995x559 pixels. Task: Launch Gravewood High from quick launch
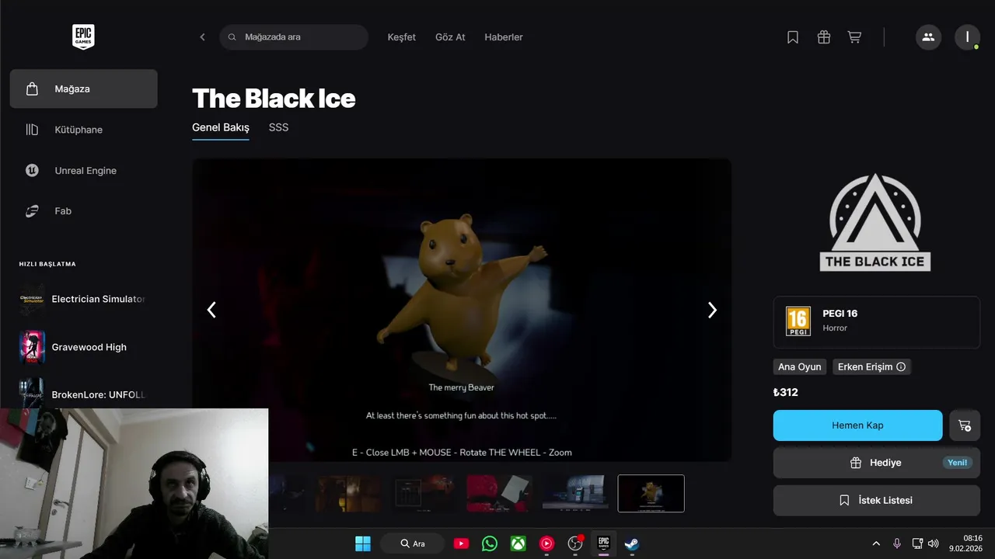point(83,347)
